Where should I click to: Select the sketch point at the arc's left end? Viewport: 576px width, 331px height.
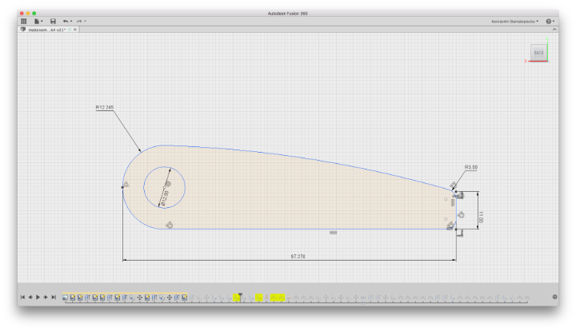point(122,188)
